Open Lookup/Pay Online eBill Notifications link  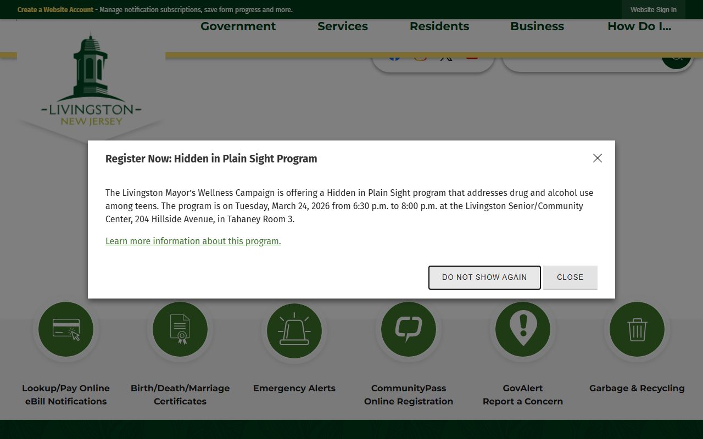coord(66,395)
